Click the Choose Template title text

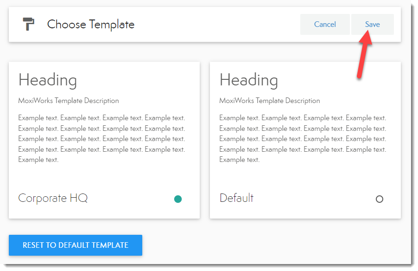point(91,25)
